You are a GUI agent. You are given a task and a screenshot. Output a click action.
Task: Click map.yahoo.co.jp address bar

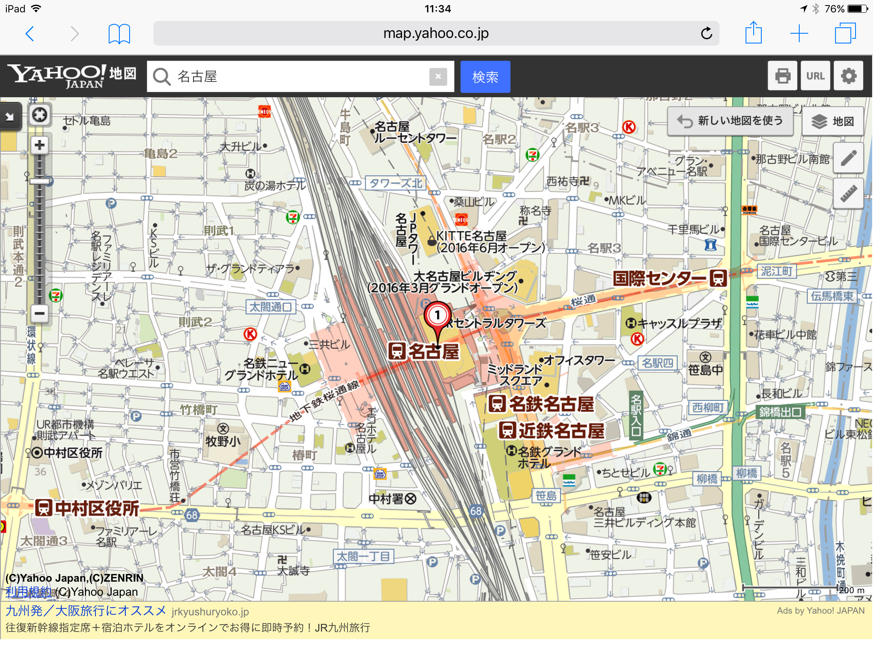coord(436,33)
